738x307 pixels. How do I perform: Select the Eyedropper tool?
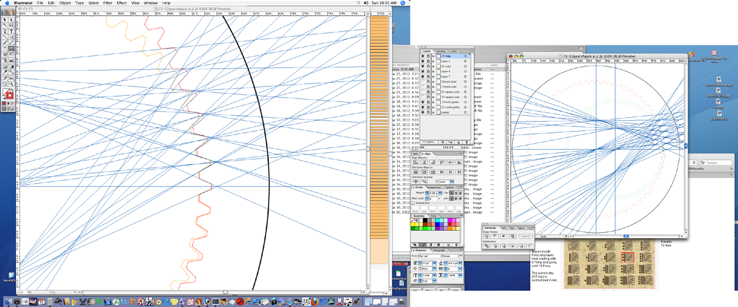tap(4, 71)
